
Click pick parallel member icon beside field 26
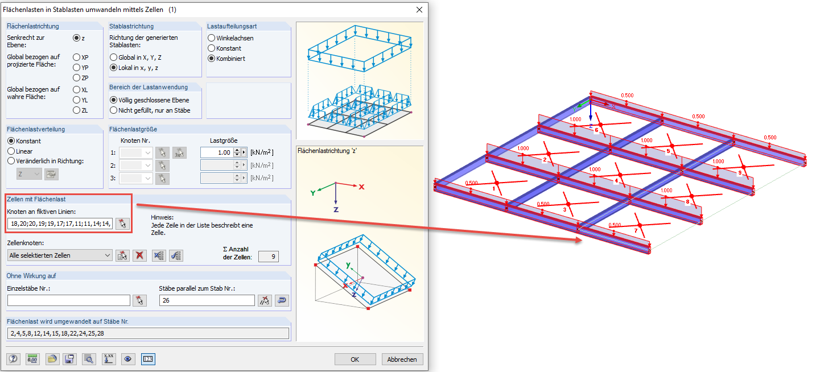pos(264,300)
